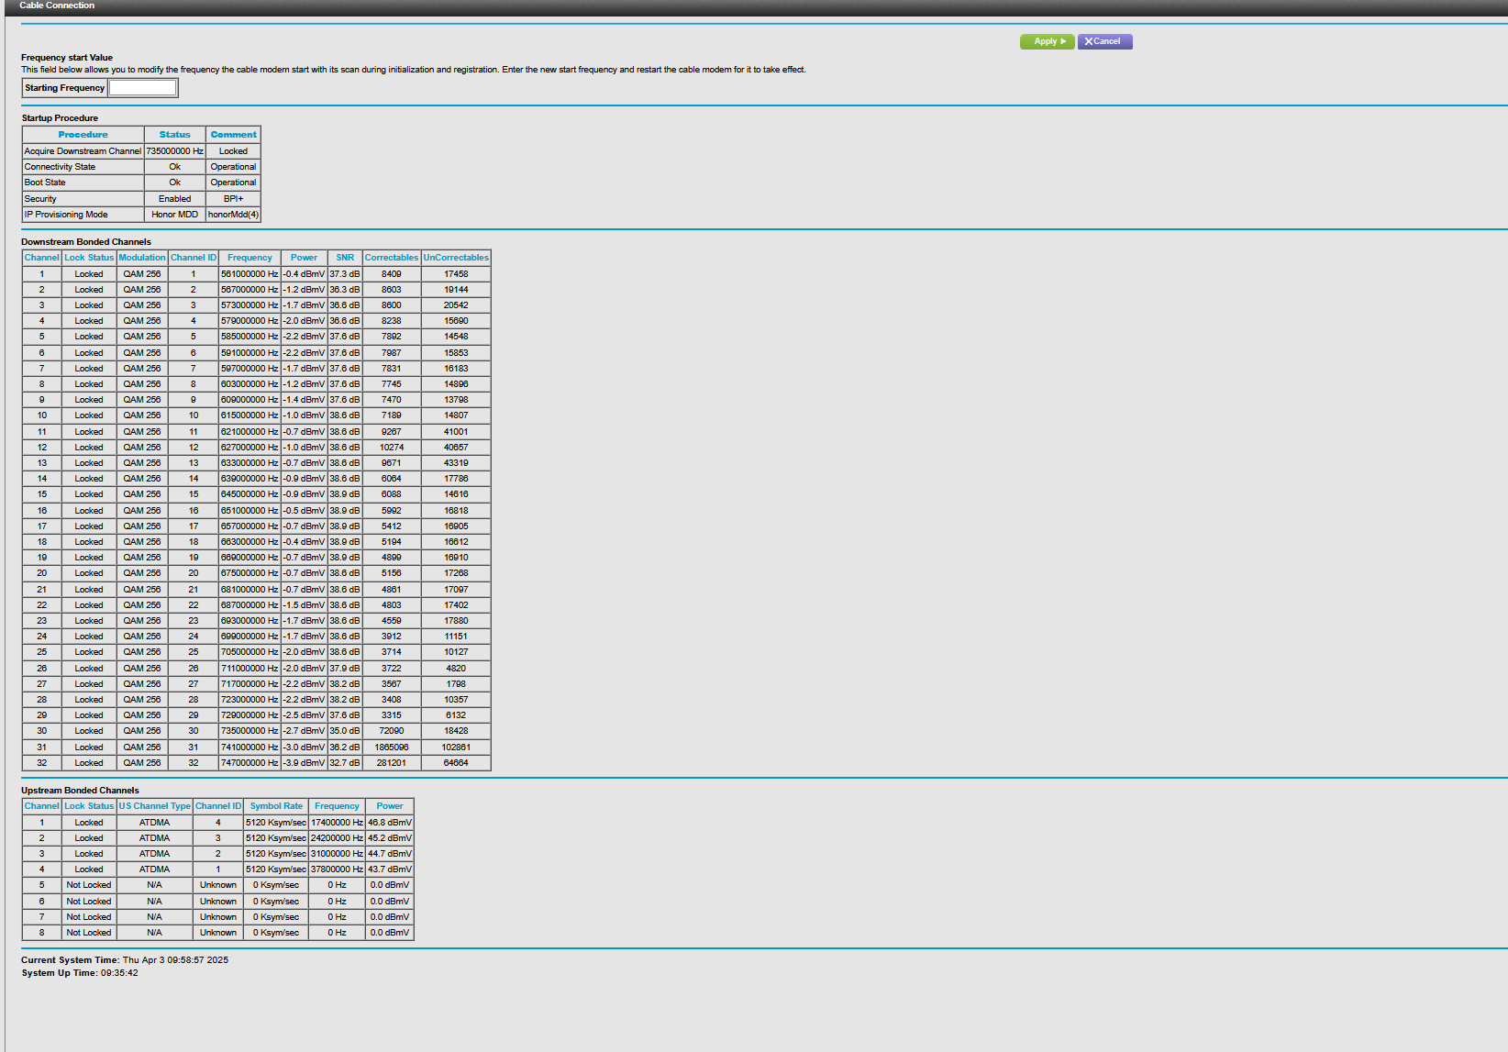The width and height of the screenshot is (1508, 1052).
Task: Click the UnCorrectables column header
Action: coord(456,258)
